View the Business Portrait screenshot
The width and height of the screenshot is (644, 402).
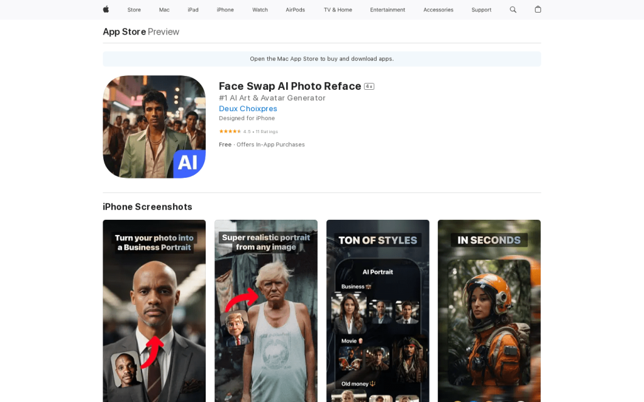pyautogui.click(x=154, y=311)
